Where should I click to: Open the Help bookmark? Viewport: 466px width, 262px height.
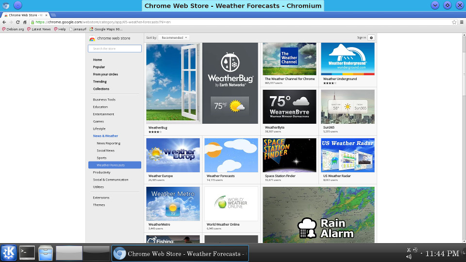(x=60, y=29)
